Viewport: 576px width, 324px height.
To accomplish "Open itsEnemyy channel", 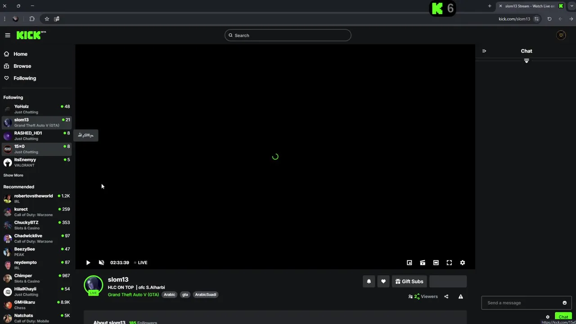I will click(37, 162).
